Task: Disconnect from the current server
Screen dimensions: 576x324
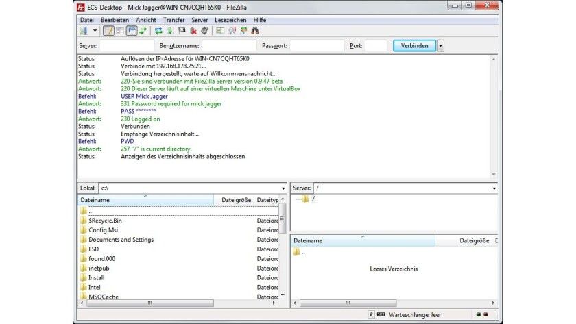Action: click(x=193, y=31)
